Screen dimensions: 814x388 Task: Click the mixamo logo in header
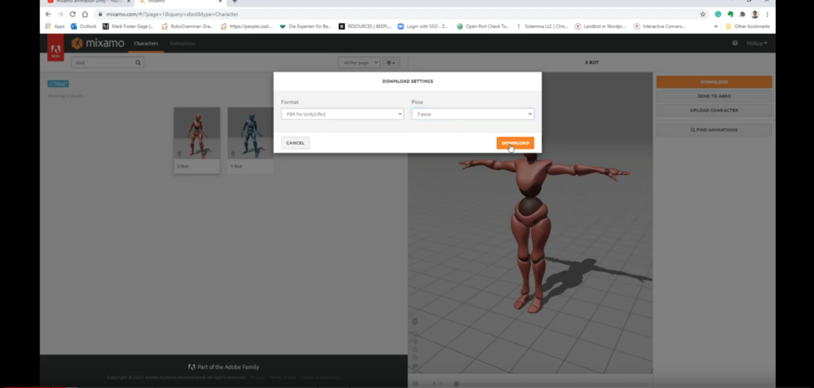99,43
